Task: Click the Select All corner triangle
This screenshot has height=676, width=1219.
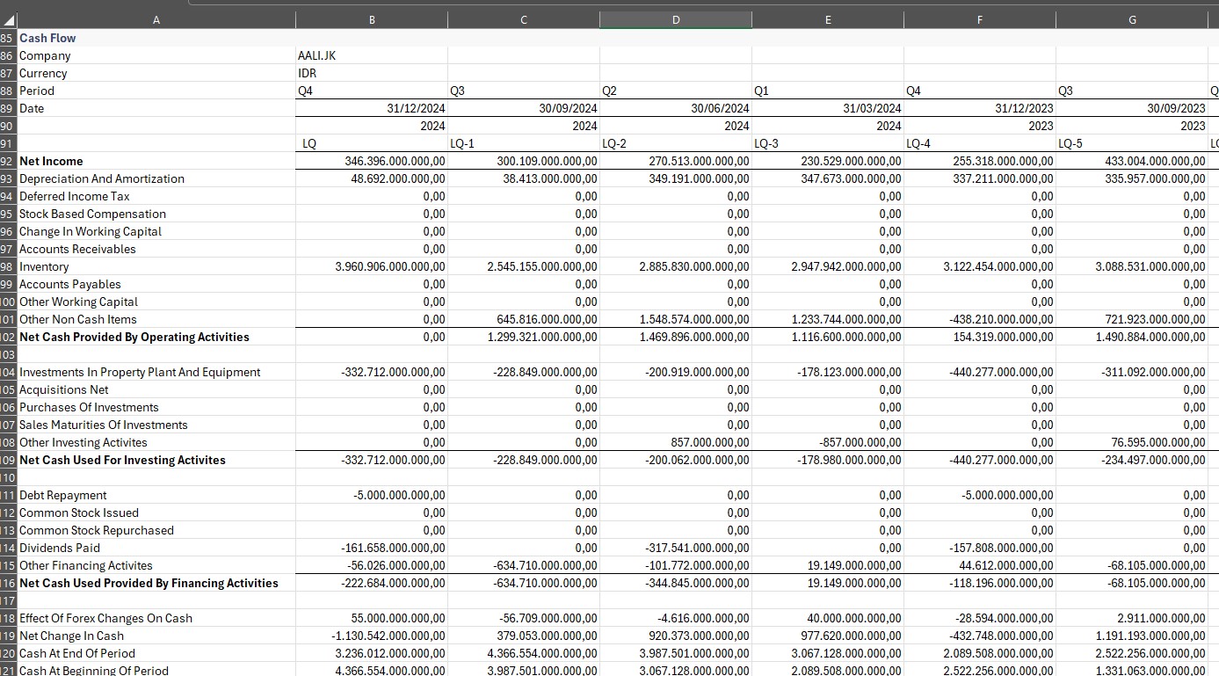Action: click(9, 20)
